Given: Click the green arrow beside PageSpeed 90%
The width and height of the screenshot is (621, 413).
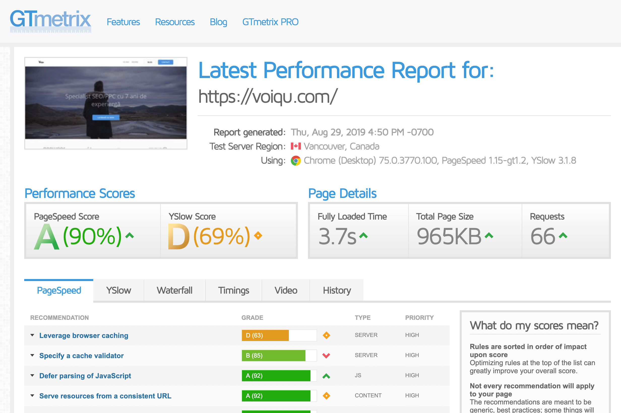Looking at the screenshot, I should (x=130, y=235).
